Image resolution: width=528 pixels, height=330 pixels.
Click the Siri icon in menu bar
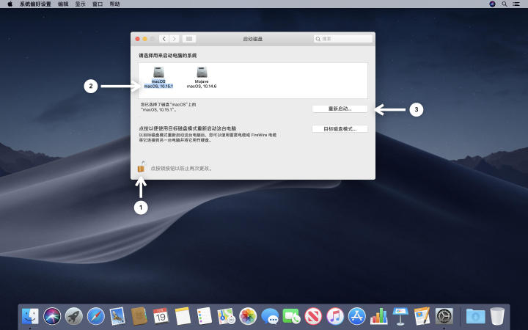[492, 4]
